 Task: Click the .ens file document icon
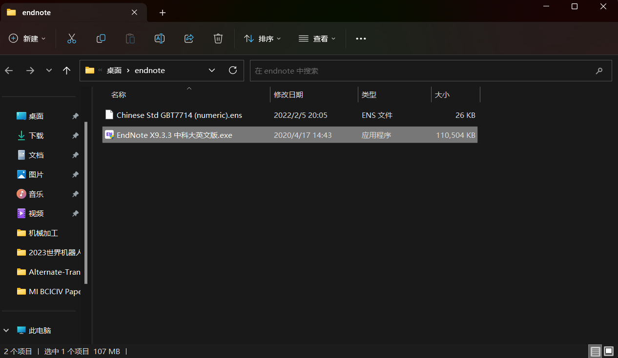pyautogui.click(x=109, y=115)
